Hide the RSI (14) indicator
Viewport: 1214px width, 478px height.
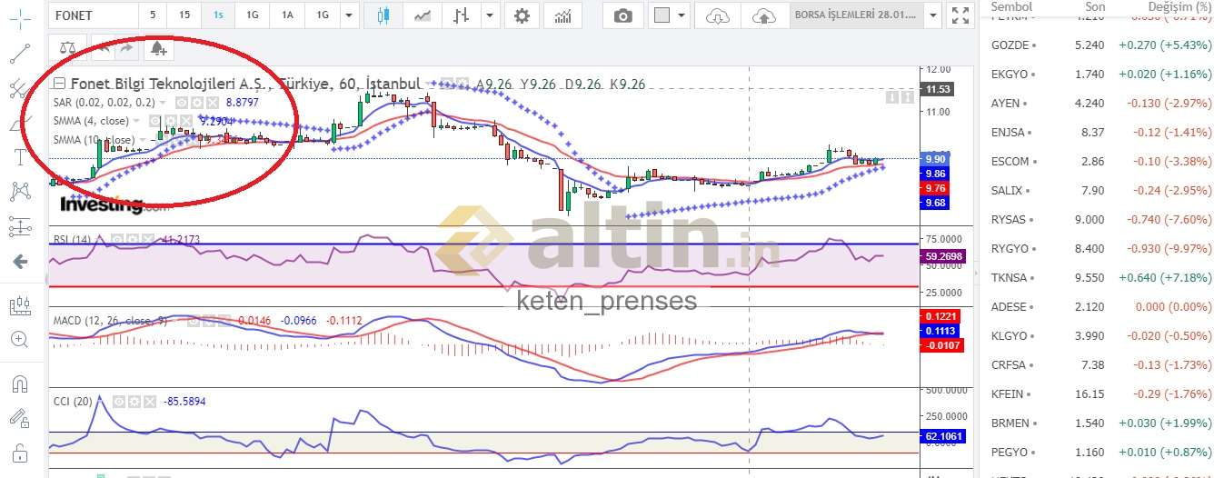(x=116, y=239)
